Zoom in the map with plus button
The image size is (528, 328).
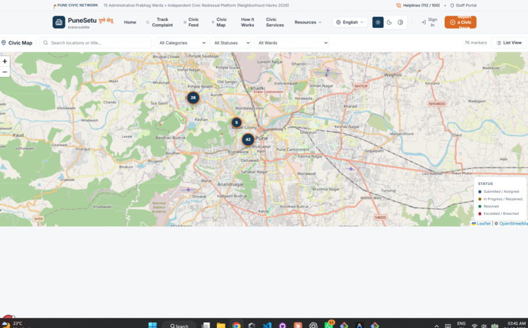pyautogui.click(x=5, y=61)
